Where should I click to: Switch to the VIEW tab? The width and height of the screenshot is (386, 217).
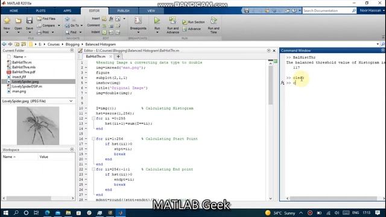coord(151,11)
